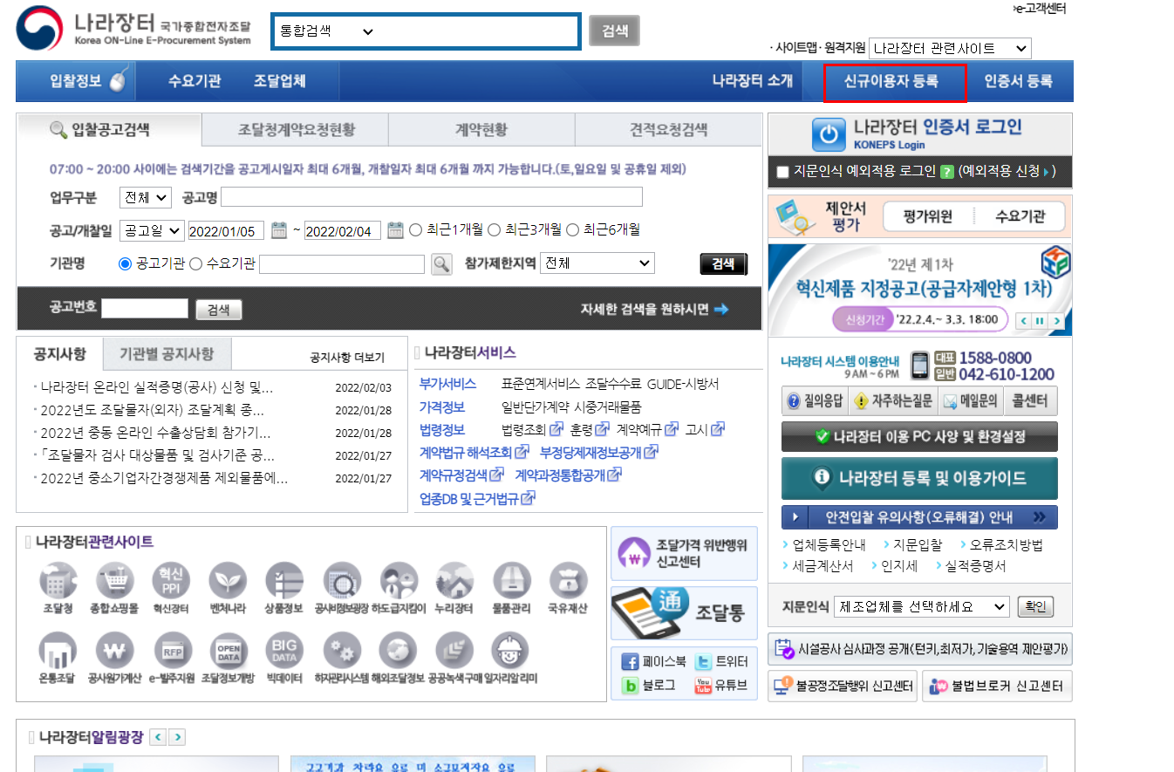The image size is (1174, 772).
Task: Select the 최근6개월 radio option
Action: pyautogui.click(x=573, y=230)
